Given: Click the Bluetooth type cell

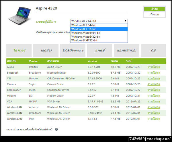Looking at the screenshot, I should (13, 73).
